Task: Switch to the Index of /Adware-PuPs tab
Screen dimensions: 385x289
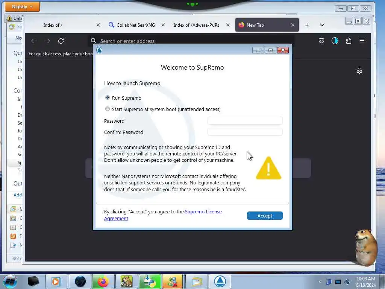Action: pyautogui.click(x=196, y=25)
